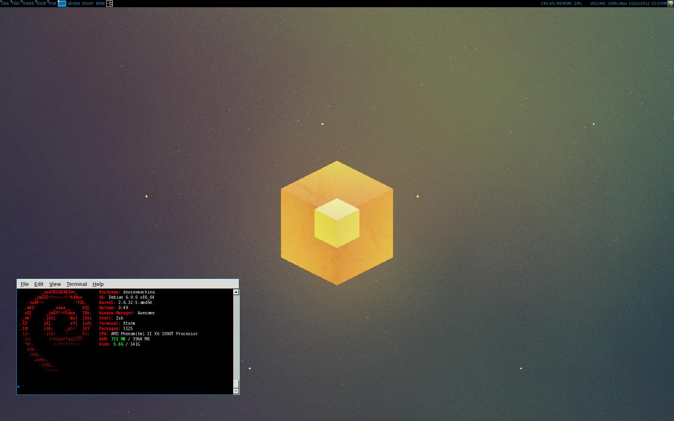
Task: Switch to workspace tag SEVEN
Action: [x=74, y=4]
